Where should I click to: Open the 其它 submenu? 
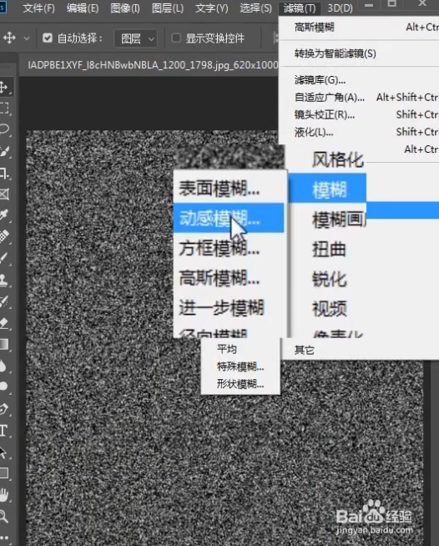click(304, 350)
